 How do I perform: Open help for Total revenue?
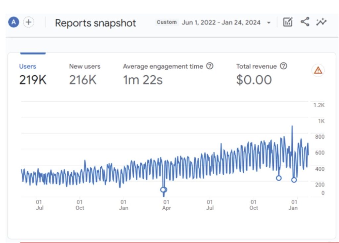[x=283, y=66]
